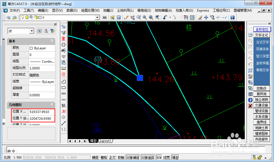This screenshot has width=274, height=162.
Task: Click the 坐标定位 button in right panel
Action: click(x=262, y=29)
